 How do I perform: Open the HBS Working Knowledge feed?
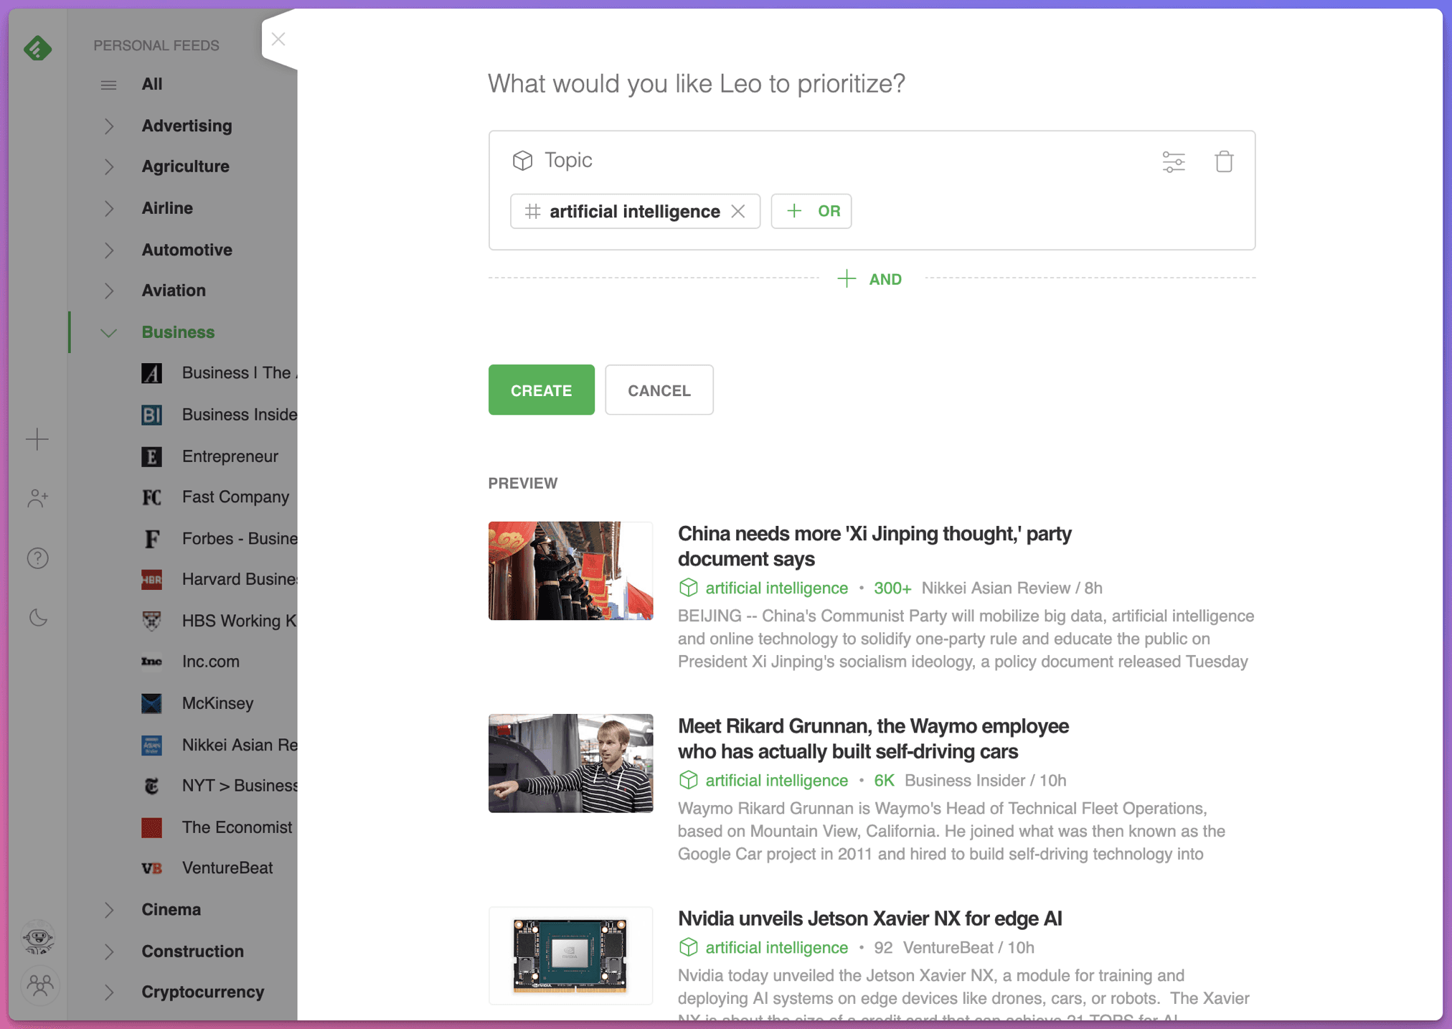(x=218, y=621)
